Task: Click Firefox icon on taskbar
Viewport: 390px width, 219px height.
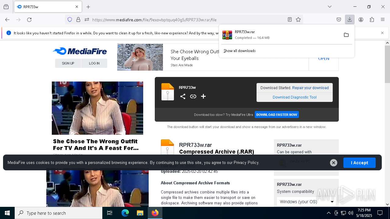Action: [155, 213]
